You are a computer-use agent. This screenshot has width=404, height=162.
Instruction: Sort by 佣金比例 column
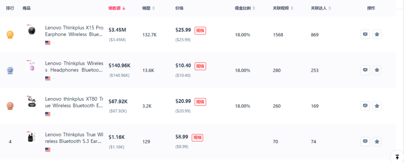(245, 8)
